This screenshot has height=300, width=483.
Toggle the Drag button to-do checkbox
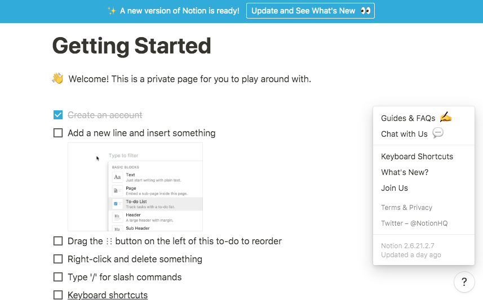pyautogui.click(x=58, y=241)
